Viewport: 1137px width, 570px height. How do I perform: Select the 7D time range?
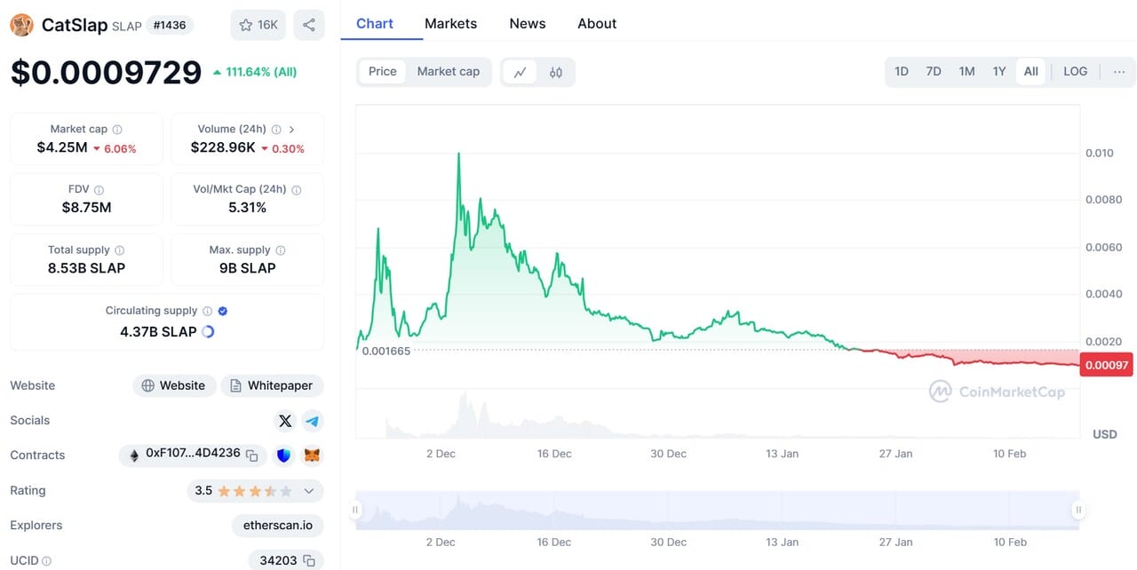934,71
